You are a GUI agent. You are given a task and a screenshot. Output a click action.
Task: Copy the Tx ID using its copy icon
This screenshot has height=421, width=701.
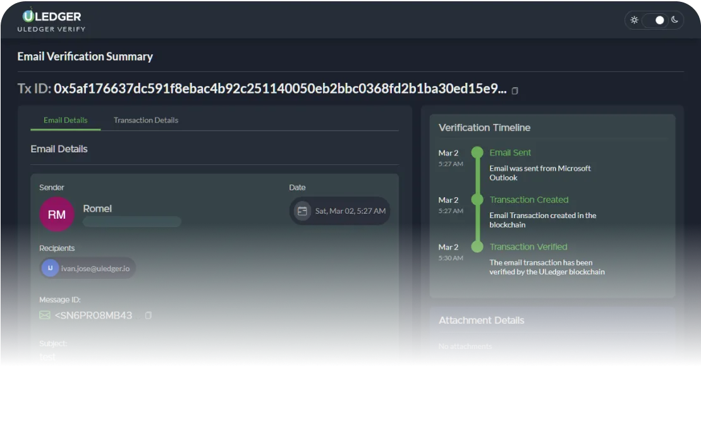(515, 90)
